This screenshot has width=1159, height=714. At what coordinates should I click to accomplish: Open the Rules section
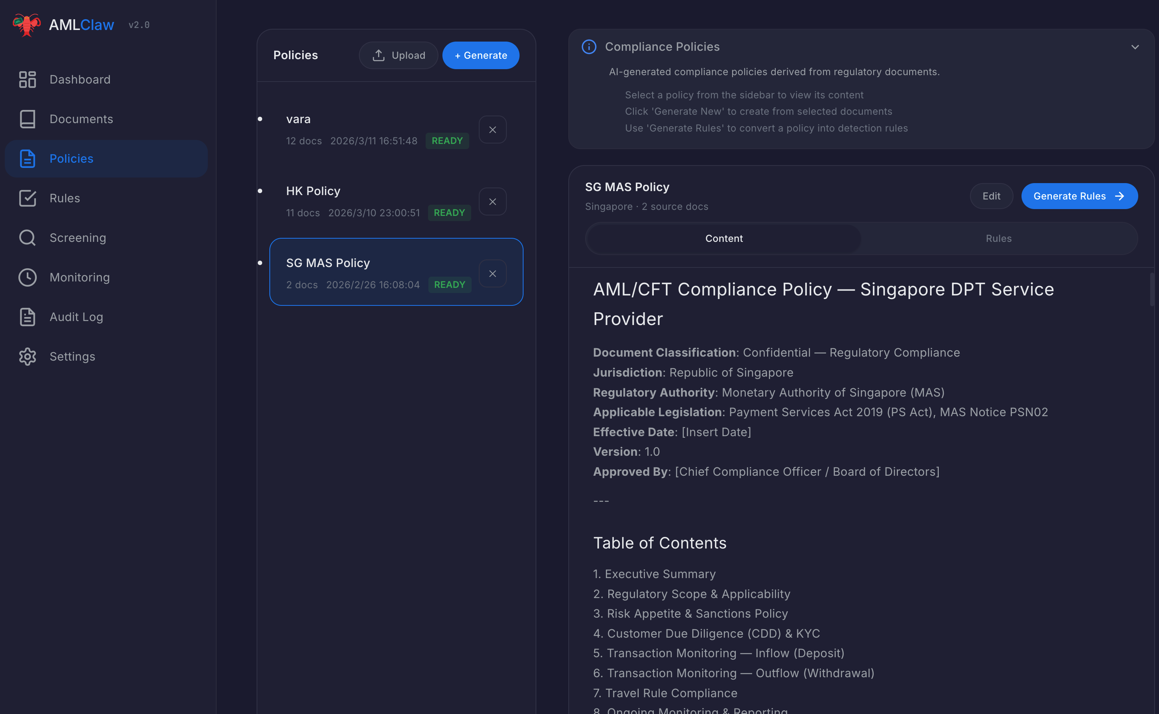pos(64,198)
